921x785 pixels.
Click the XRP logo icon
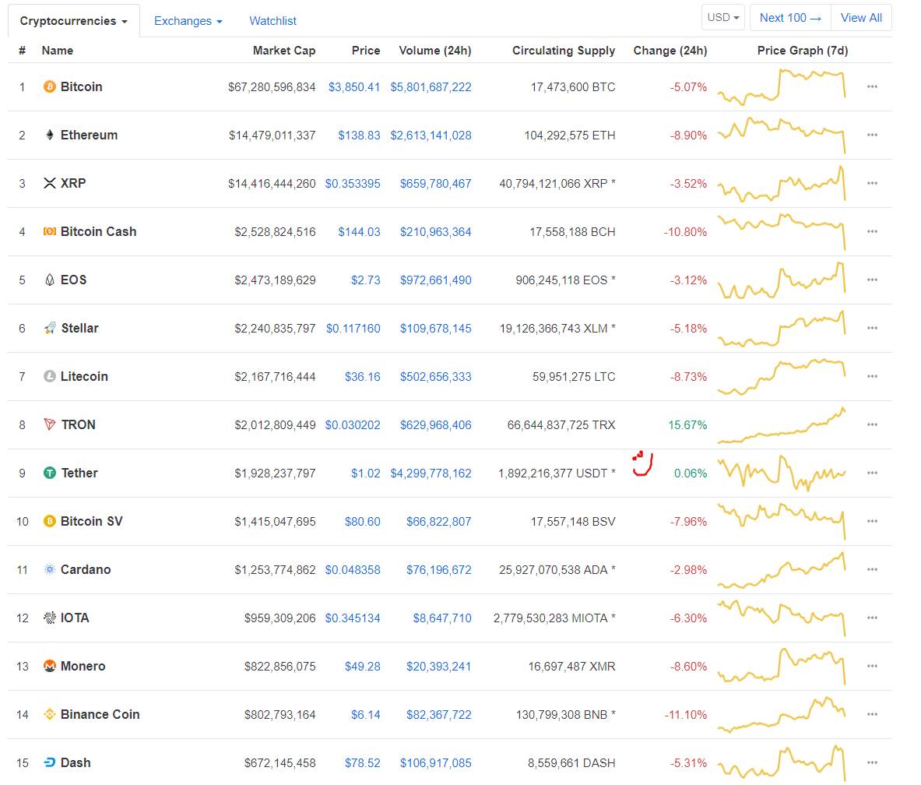click(50, 183)
